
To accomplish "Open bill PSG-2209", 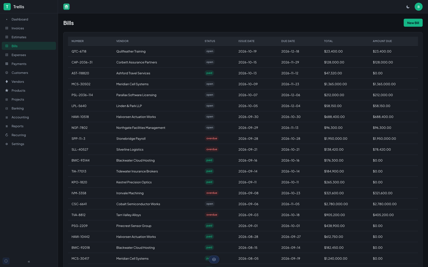I will click(x=80, y=226).
